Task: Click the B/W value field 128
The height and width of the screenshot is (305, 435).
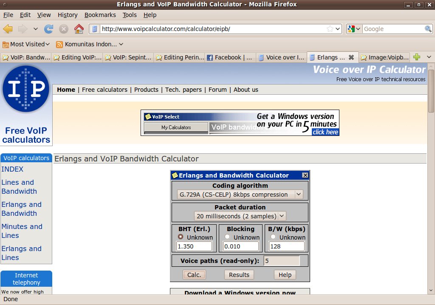Action: tap(287, 246)
